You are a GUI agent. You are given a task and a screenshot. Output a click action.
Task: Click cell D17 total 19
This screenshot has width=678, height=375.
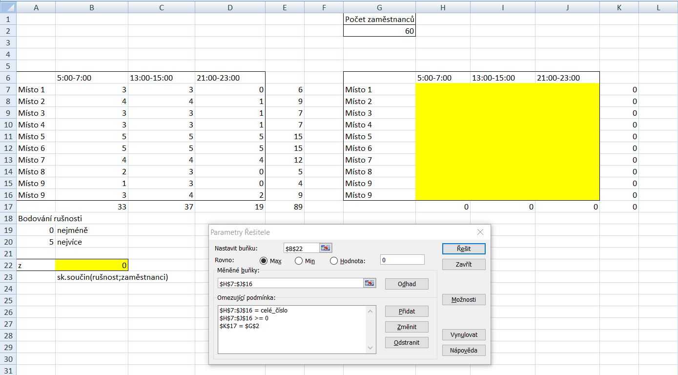click(x=230, y=207)
